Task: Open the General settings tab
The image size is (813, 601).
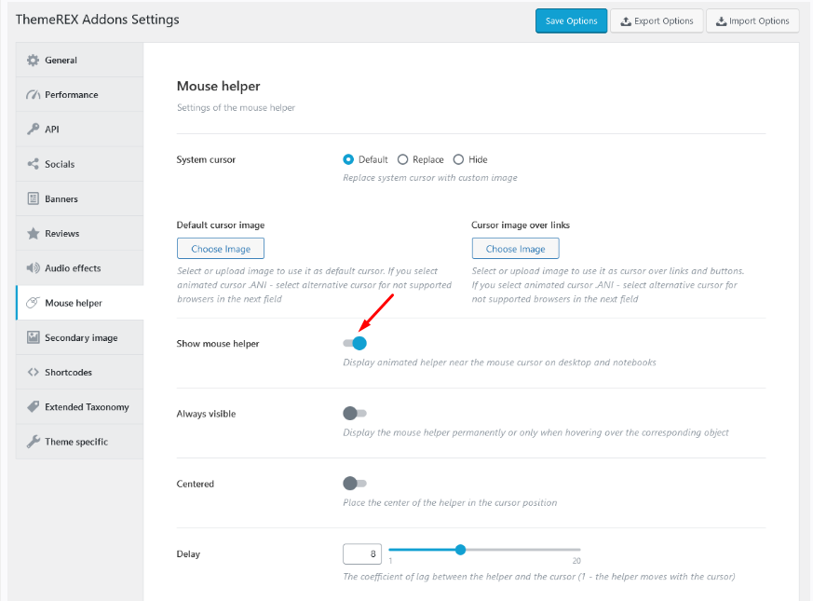Action: click(x=80, y=61)
